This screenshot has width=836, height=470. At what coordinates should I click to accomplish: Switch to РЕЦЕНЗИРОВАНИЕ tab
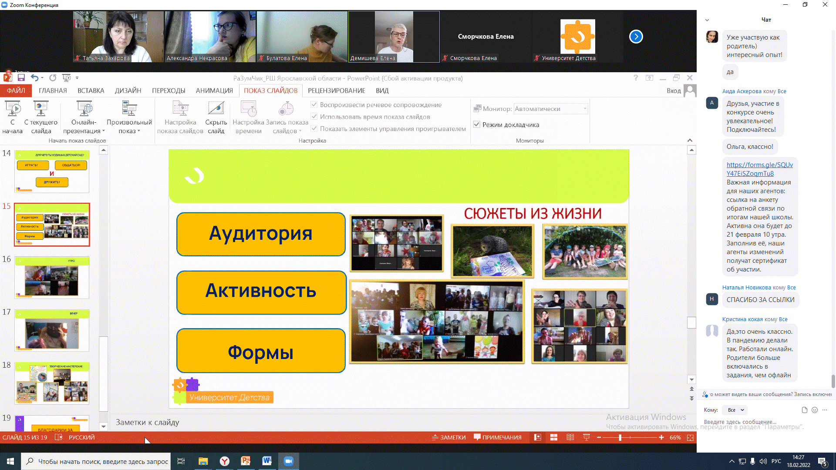point(337,91)
